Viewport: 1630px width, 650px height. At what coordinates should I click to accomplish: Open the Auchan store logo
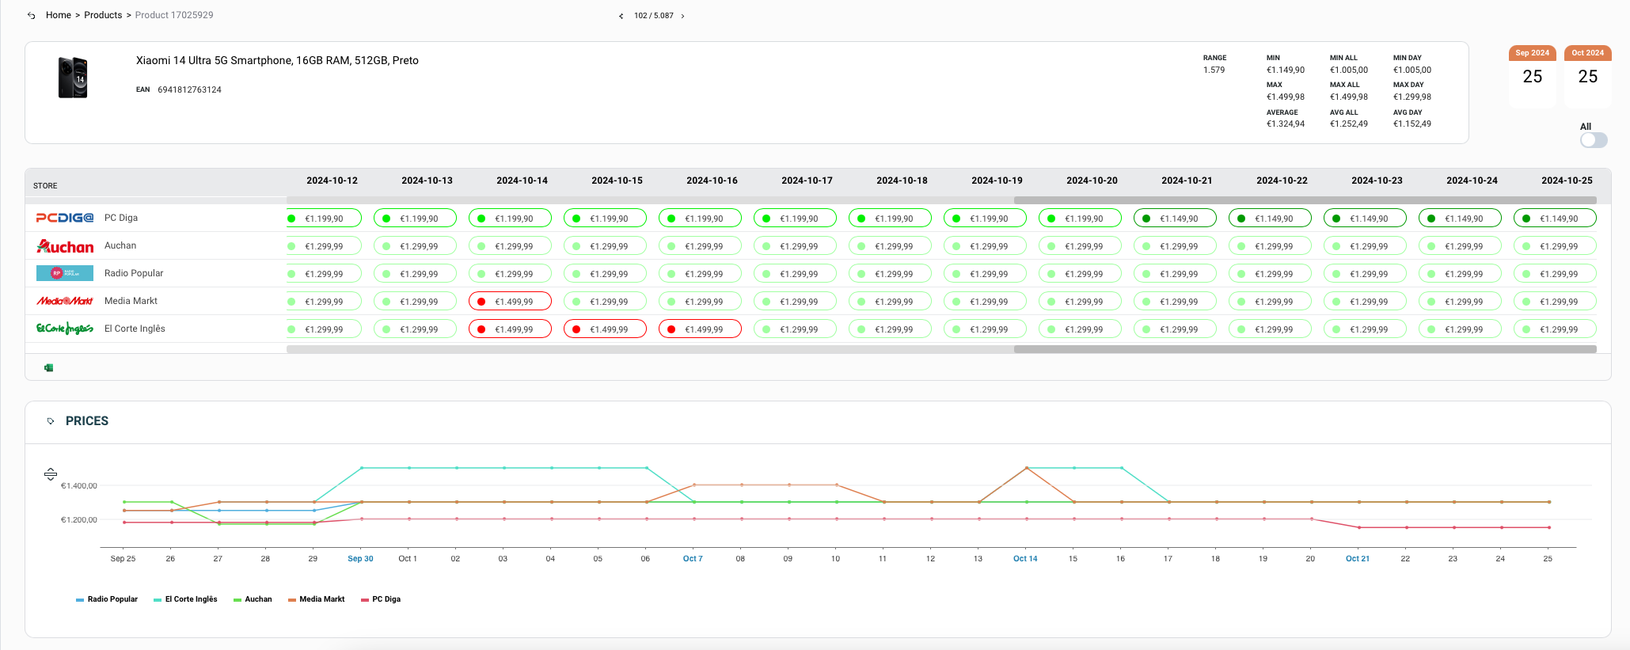(x=65, y=246)
